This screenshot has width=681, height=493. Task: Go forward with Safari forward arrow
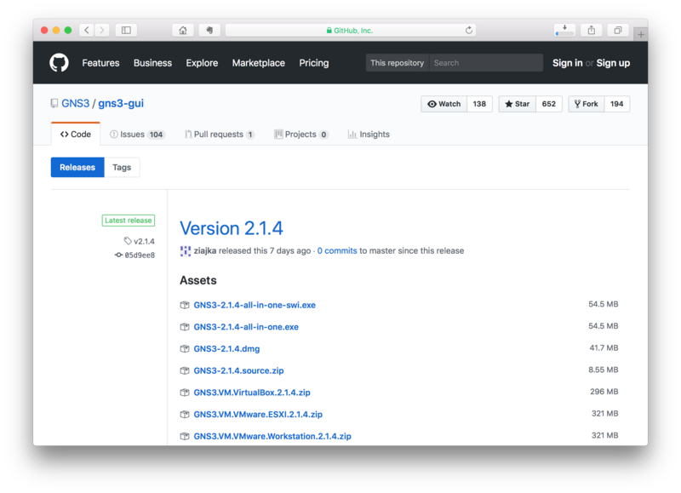pyautogui.click(x=102, y=30)
